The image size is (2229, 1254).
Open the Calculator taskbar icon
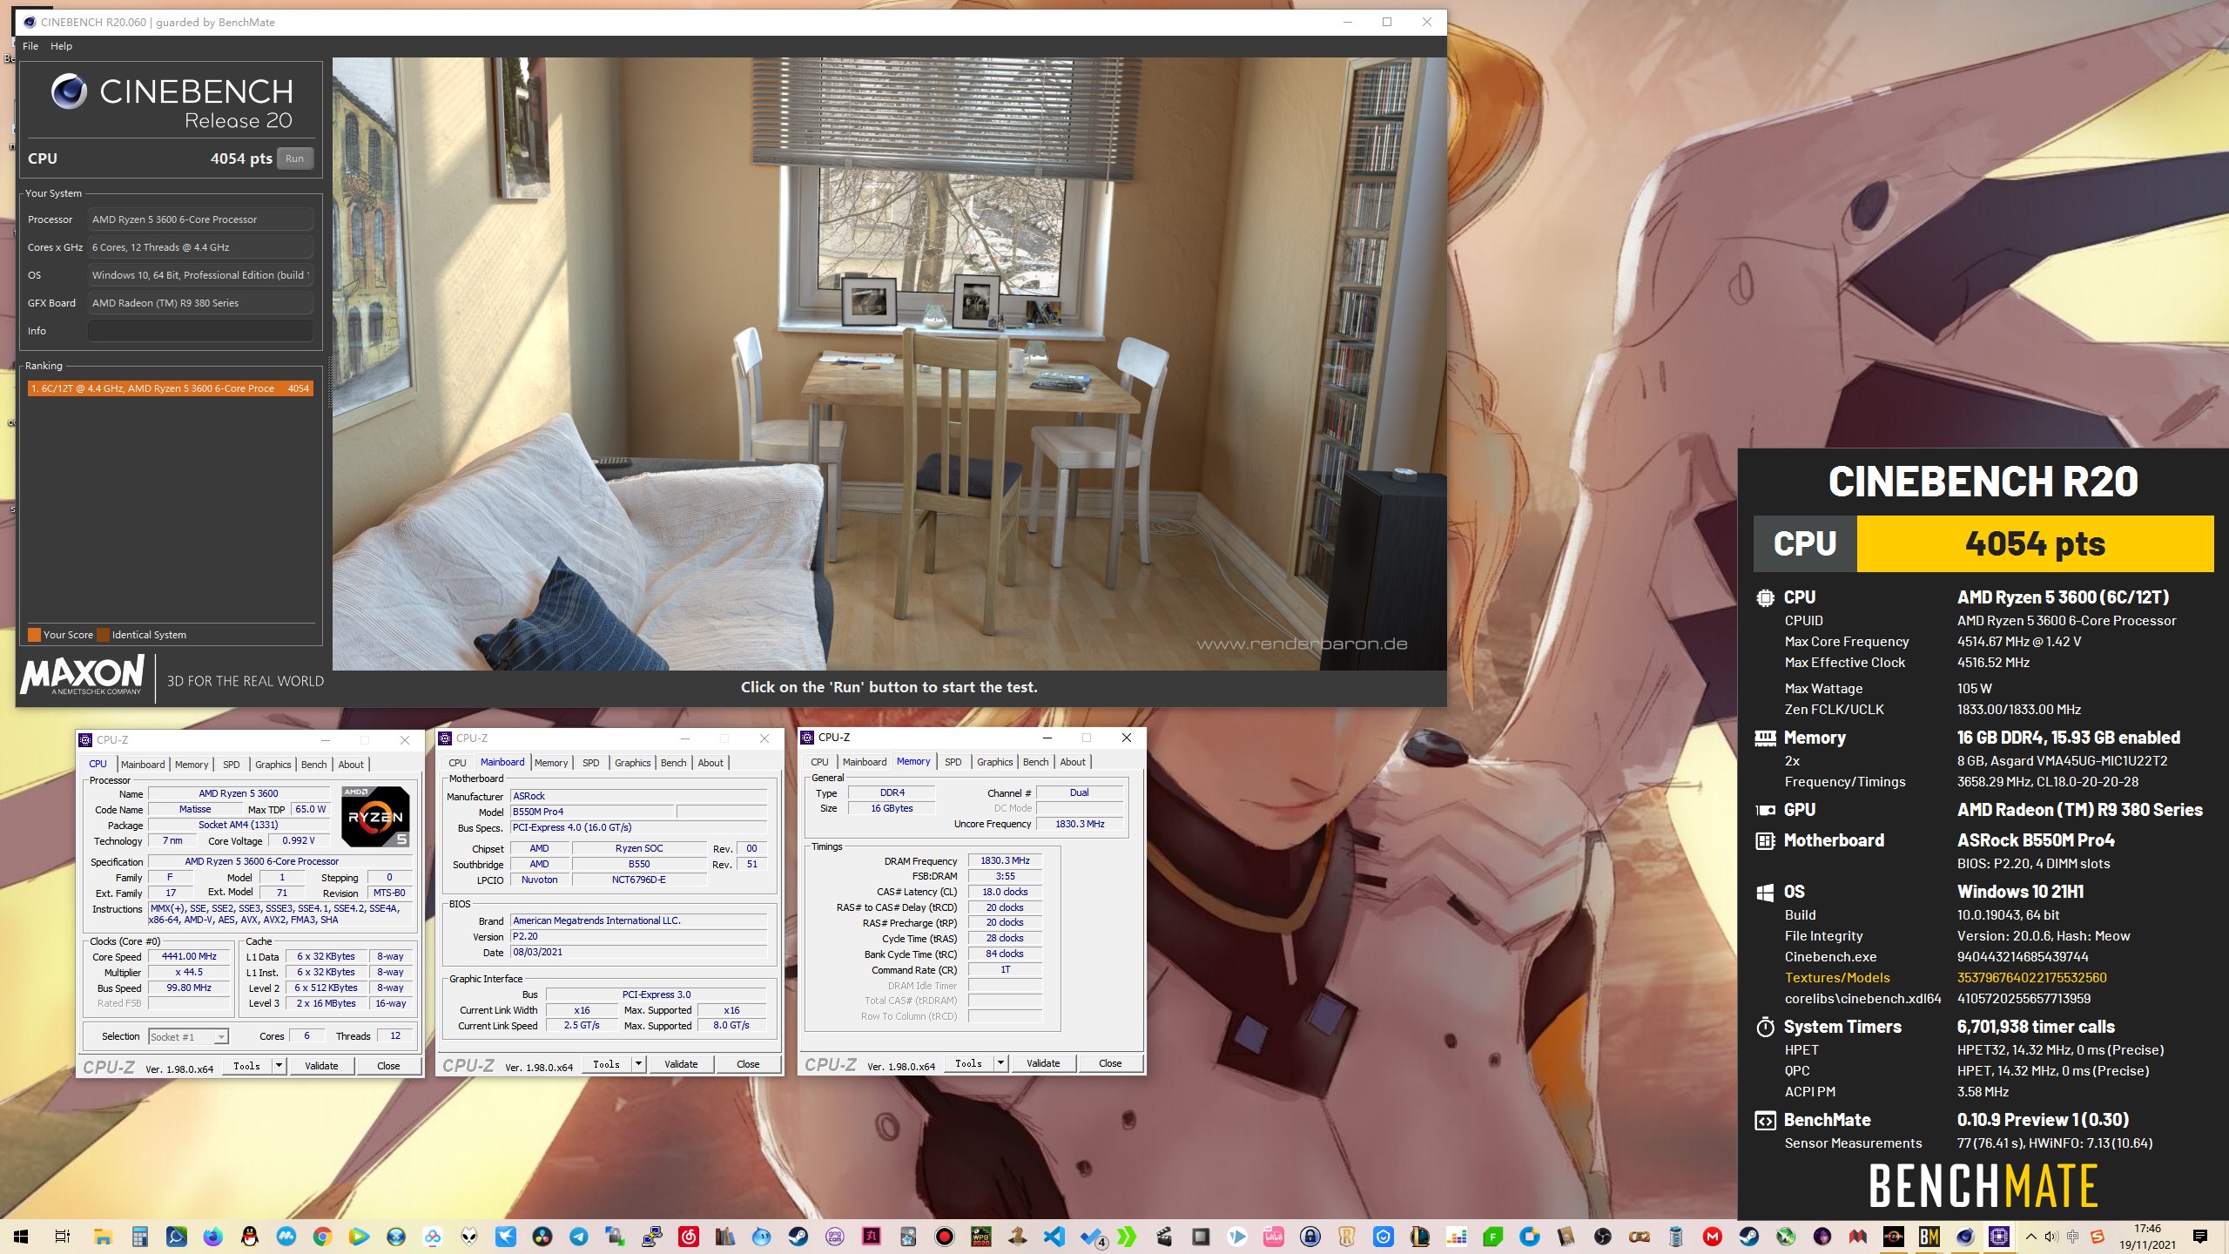pos(139,1237)
